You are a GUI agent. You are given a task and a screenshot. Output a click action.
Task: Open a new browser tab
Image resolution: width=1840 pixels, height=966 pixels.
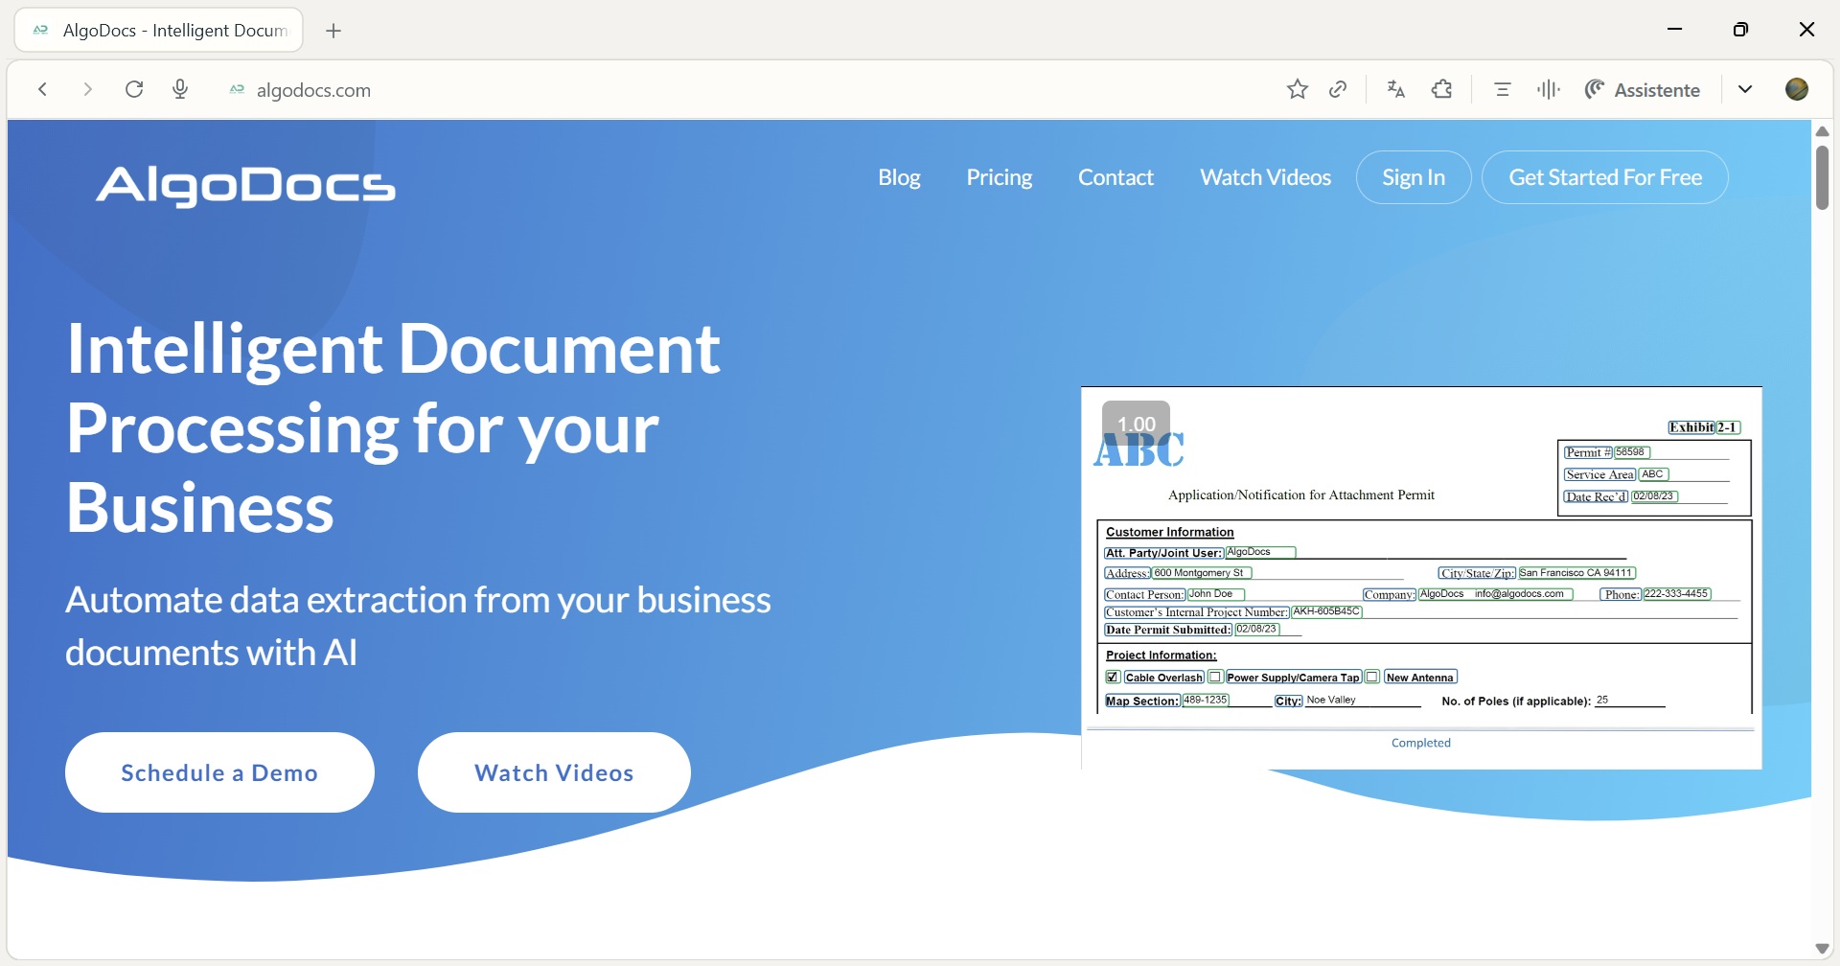(x=333, y=31)
